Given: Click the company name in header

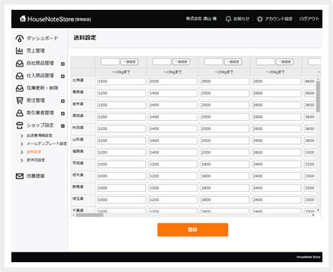Looking at the screenshot, I should (x=201, y=19).
